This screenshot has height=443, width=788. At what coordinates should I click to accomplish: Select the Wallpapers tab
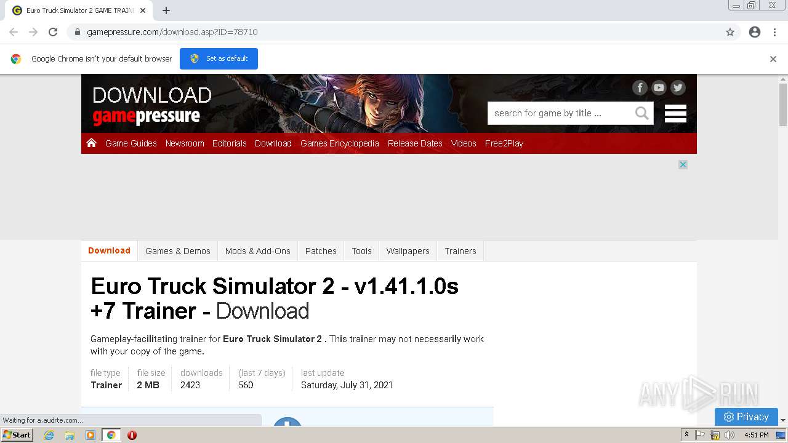[x=408, y=251]
